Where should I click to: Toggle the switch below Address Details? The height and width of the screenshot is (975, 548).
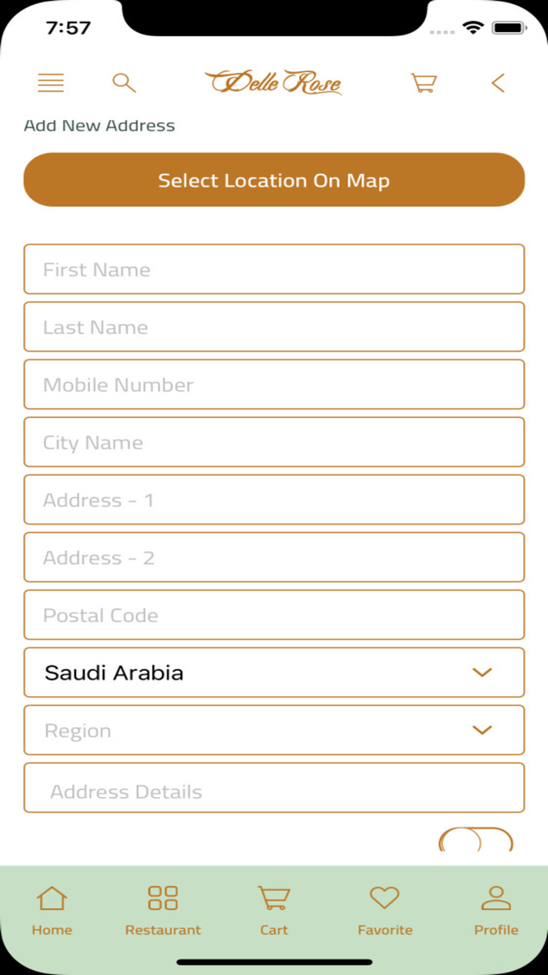[476, 843]
